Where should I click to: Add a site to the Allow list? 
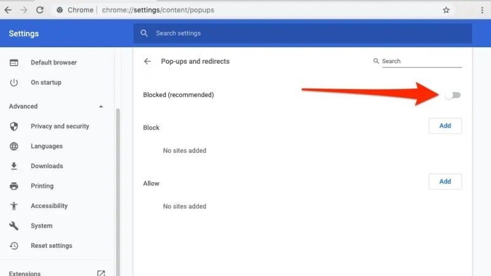coord(445,182)
